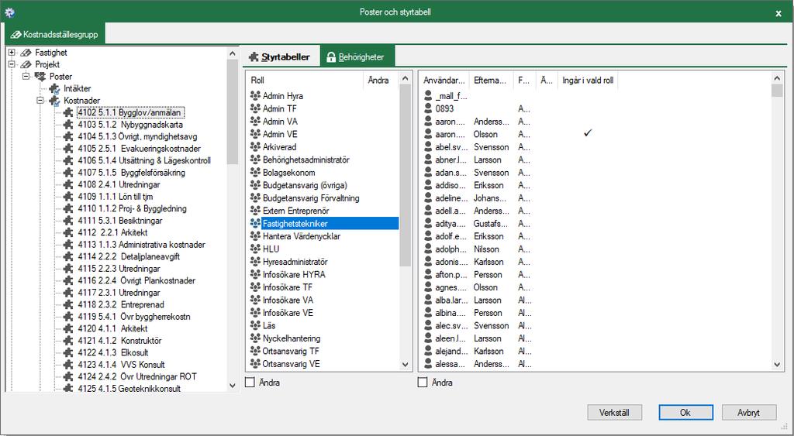Viewport: 794px width, 436px height.
Task: Click the Fastighet tree node icon
Action: pyautogui.click(x=26, y=53)
